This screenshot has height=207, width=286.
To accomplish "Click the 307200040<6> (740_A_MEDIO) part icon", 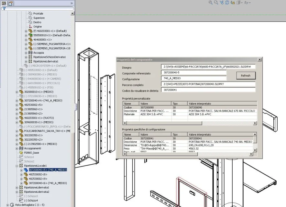I will (26, 183).
